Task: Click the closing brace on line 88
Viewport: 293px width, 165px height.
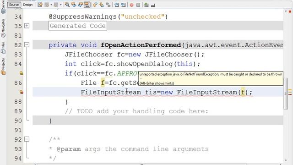Action: tap(66, 102)
